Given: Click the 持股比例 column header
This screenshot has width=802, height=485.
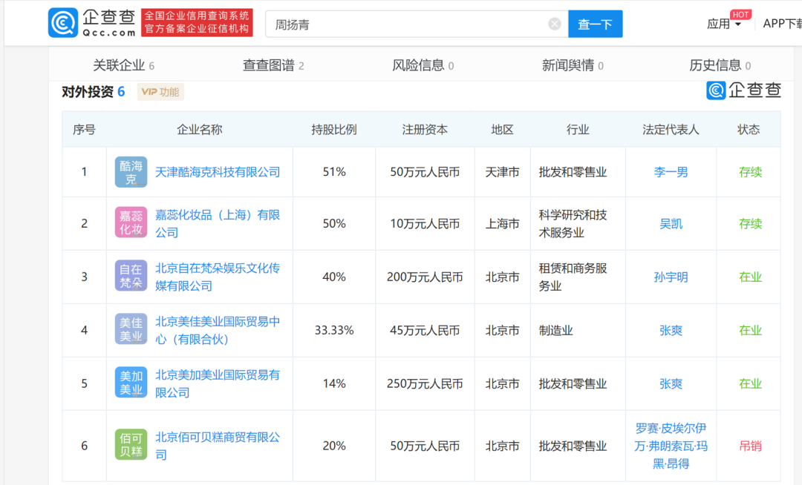Looking at the screenshot, I should pyautogui.click(x=334, y=130).
